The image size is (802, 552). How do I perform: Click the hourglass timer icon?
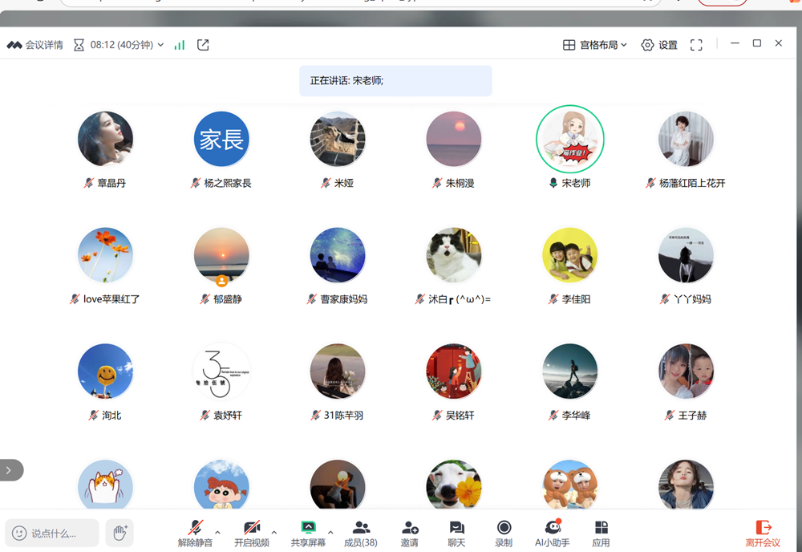pos(79,45)
